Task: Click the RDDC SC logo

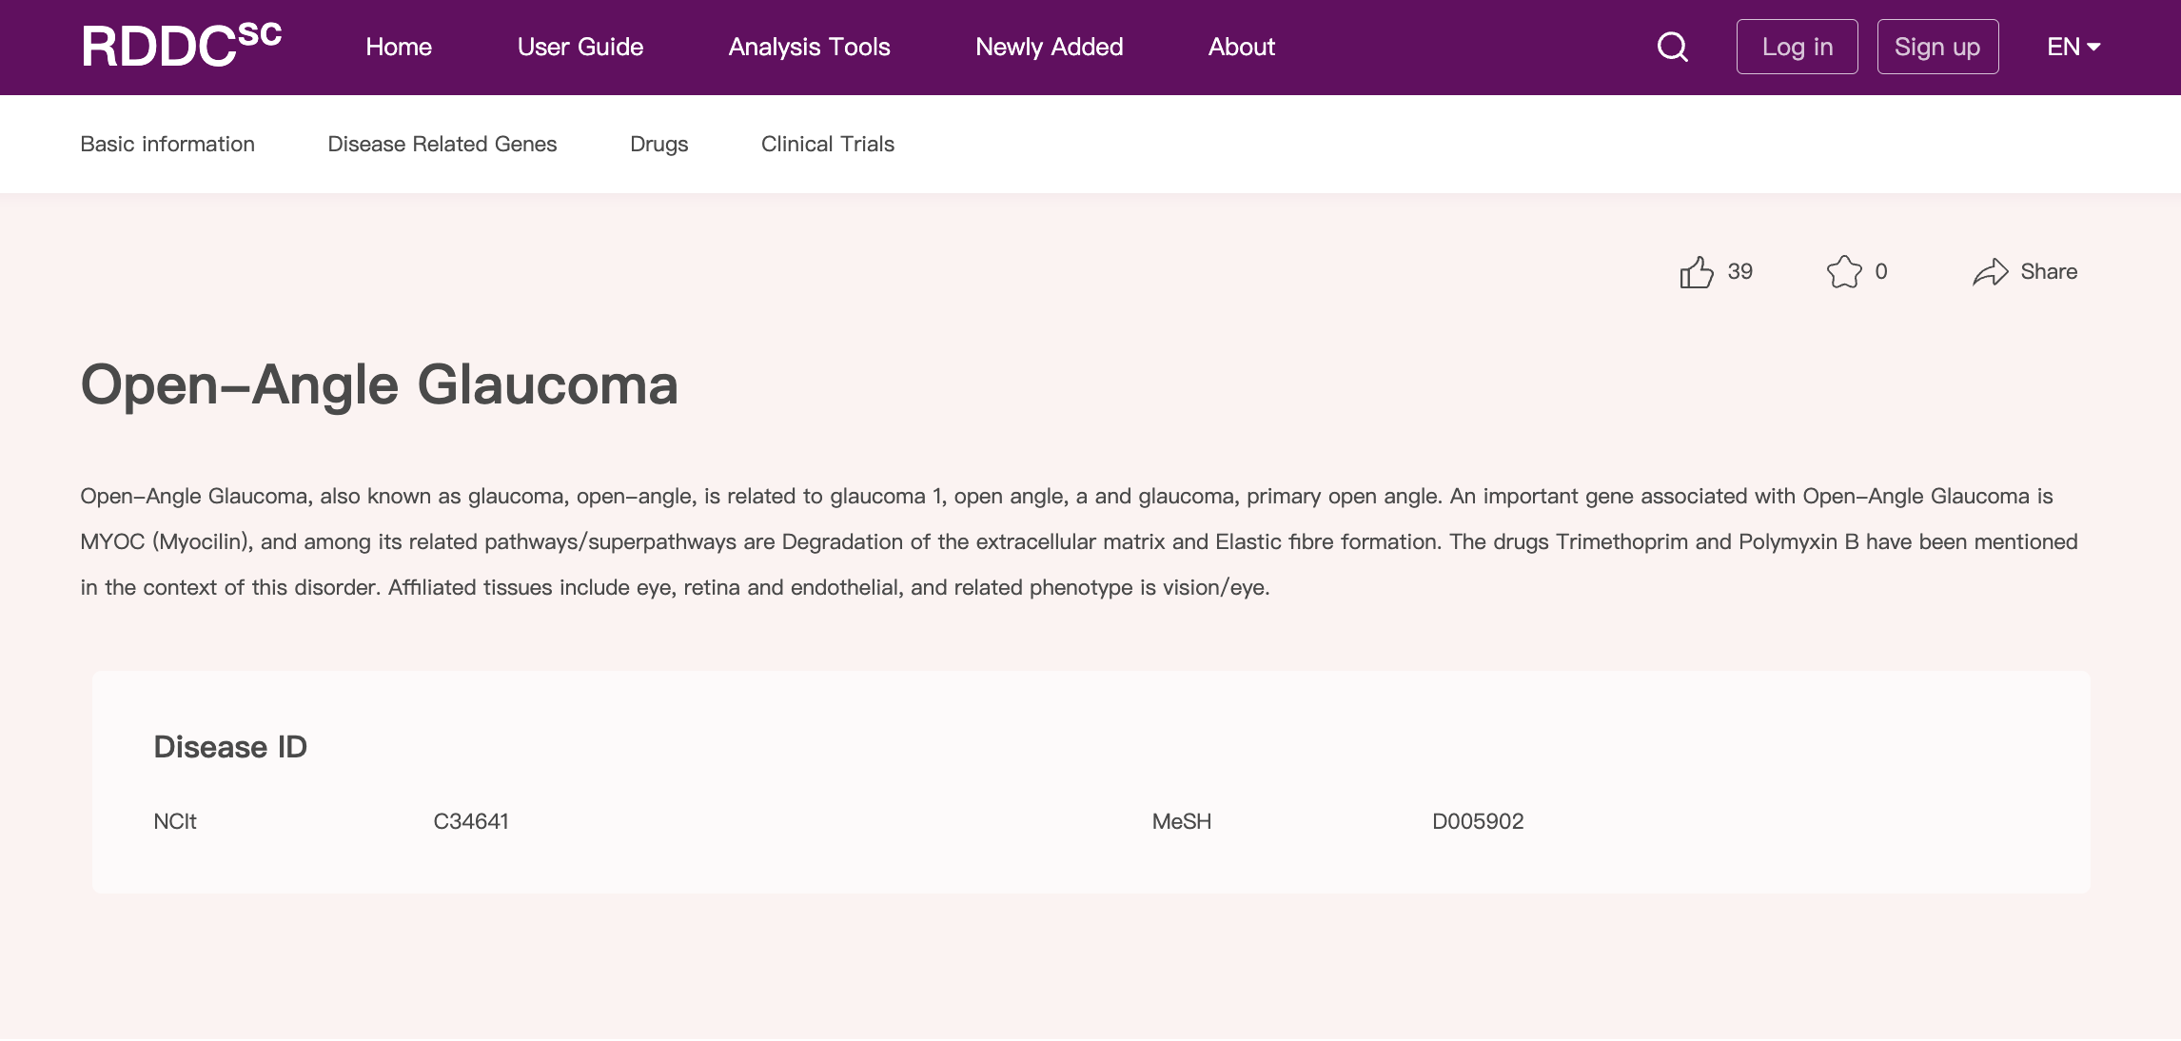Action: (x=181, y=46)
